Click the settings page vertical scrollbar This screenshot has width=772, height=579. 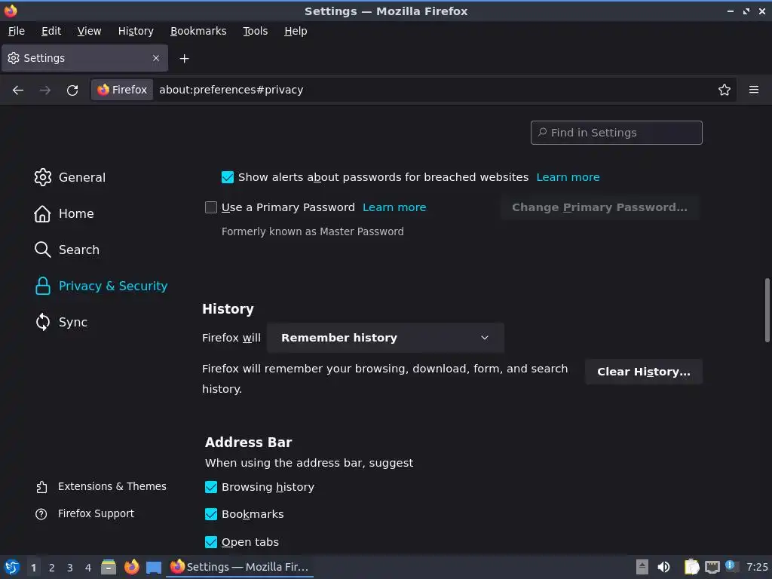point(767,310)
